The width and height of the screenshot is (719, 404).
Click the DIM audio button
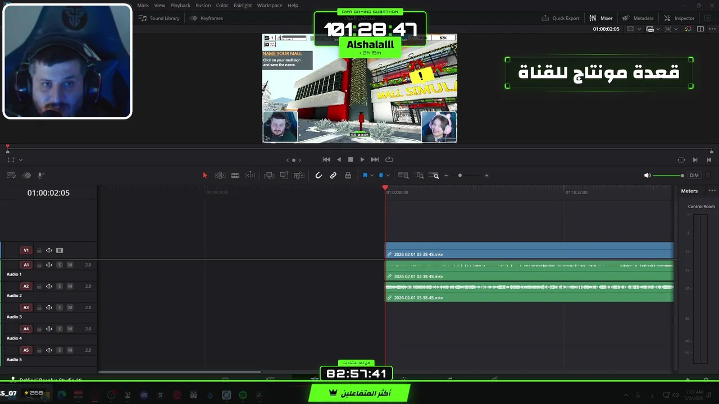[x=694, y=176]
